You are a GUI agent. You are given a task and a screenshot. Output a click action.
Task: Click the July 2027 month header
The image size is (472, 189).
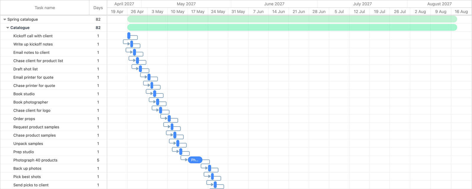[363, 4]
